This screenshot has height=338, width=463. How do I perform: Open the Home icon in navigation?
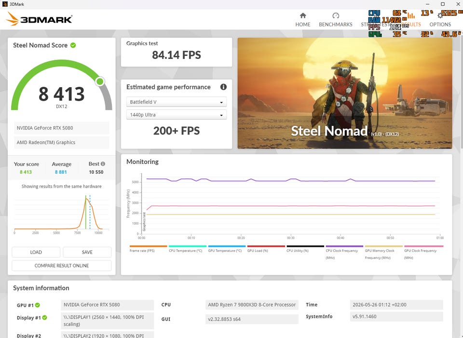point(303,15)
